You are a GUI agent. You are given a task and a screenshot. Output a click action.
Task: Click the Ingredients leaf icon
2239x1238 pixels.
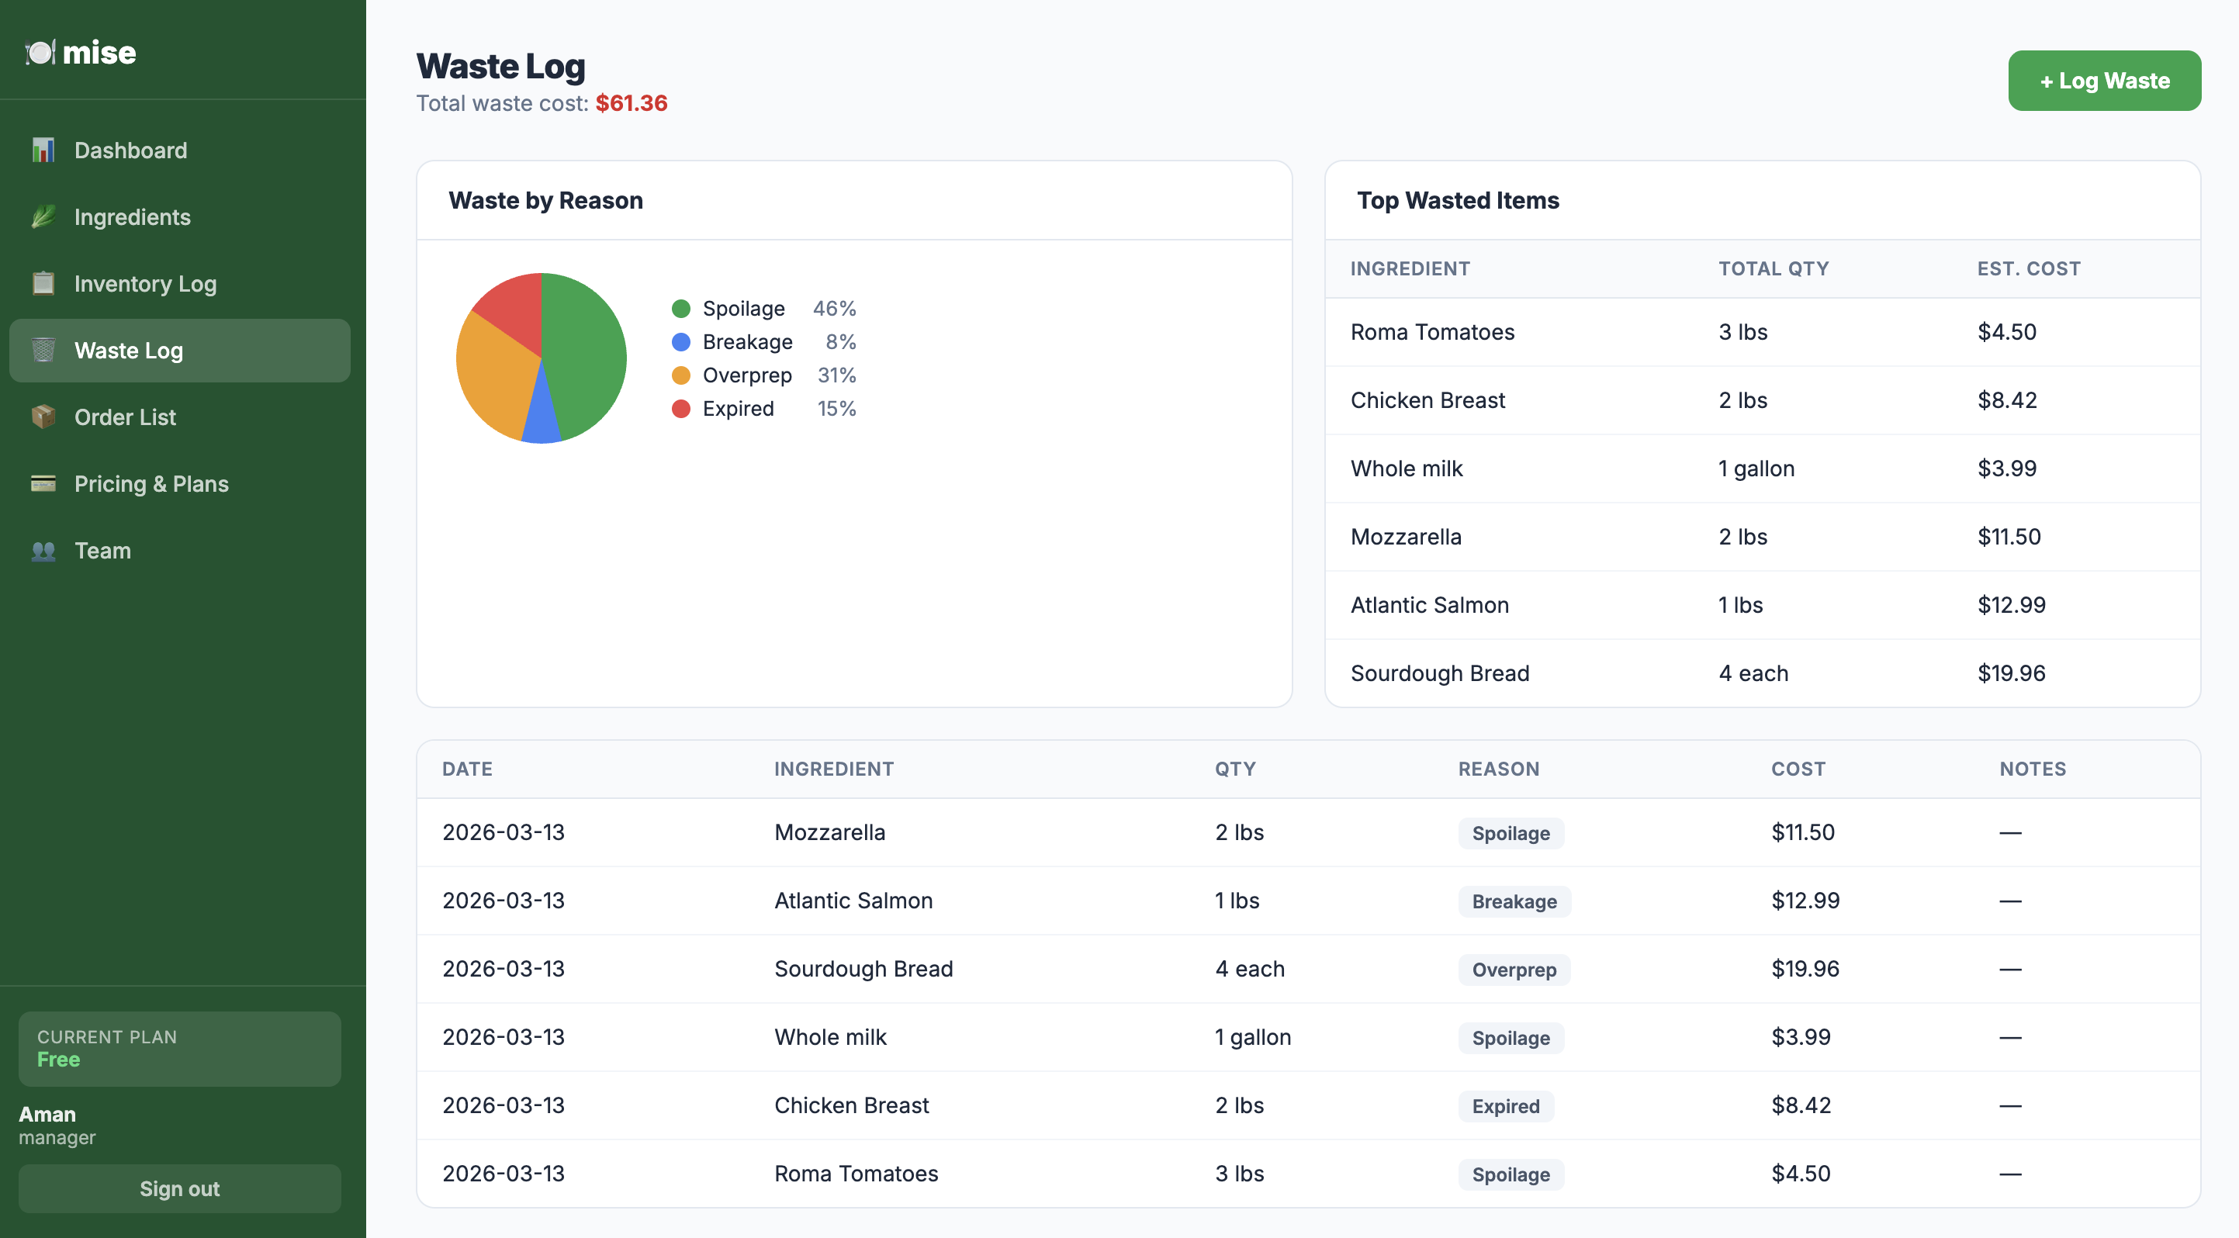43,217
